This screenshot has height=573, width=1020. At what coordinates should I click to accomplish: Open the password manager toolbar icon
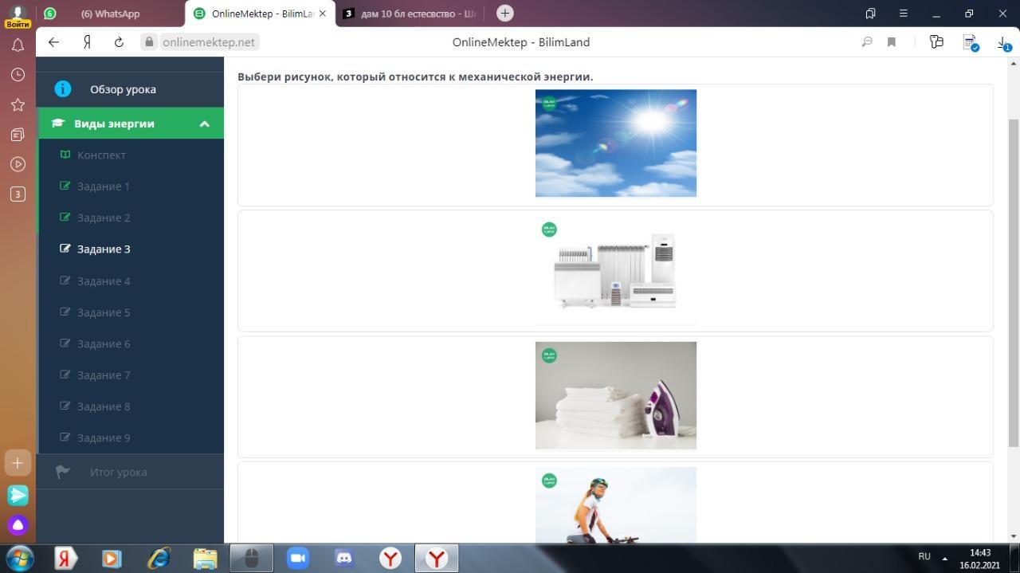click(x=970, y=42)
